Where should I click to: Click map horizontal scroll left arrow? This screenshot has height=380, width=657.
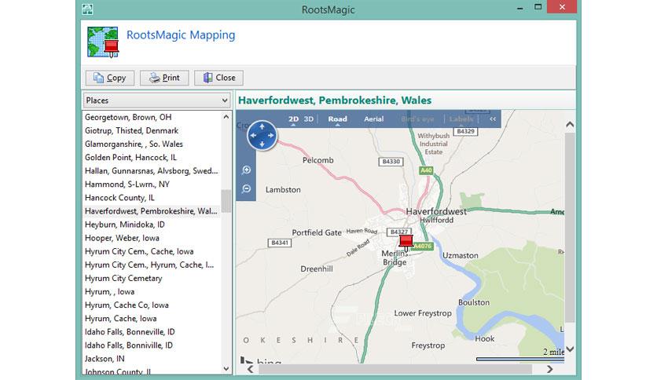tap(250, 369)
